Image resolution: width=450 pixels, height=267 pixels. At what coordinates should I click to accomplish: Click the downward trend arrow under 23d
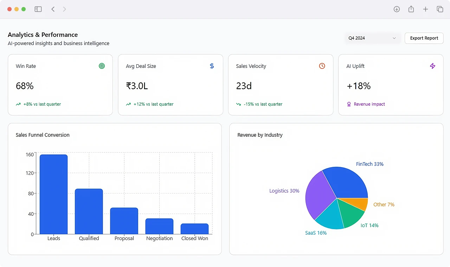(x=238, y=104)
